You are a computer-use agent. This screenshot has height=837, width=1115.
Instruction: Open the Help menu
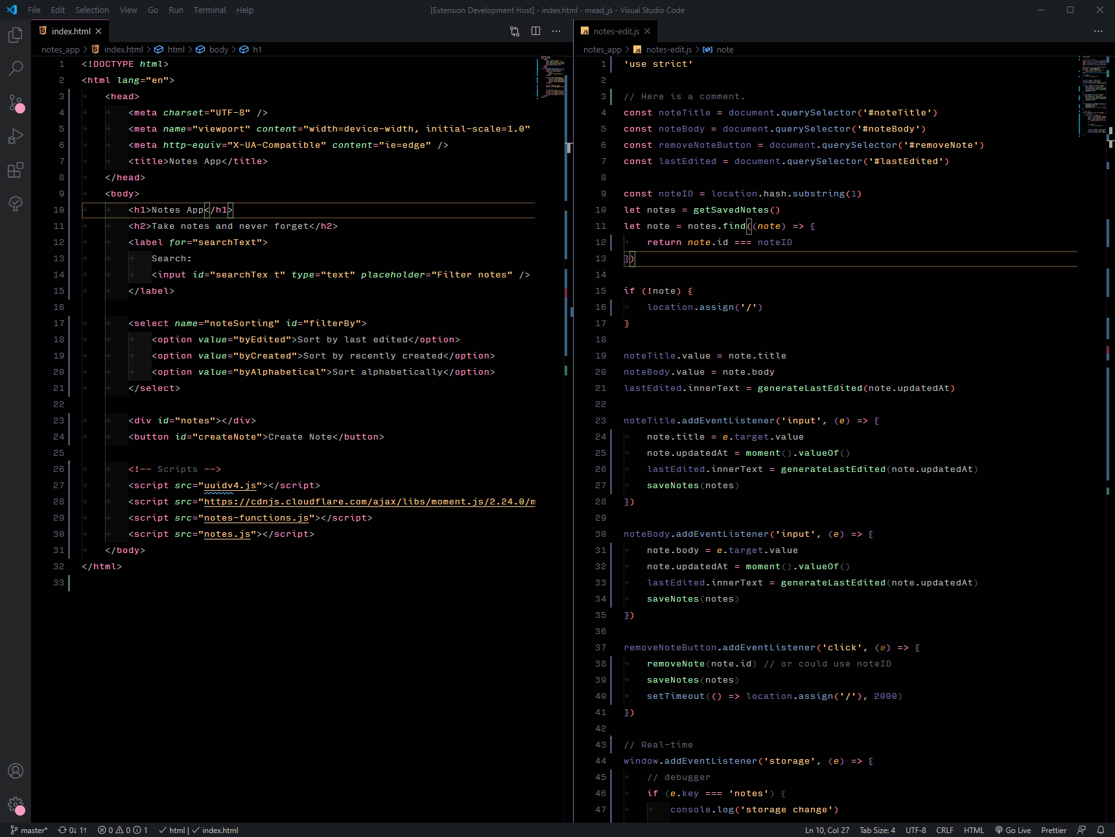tap(245, 10)
